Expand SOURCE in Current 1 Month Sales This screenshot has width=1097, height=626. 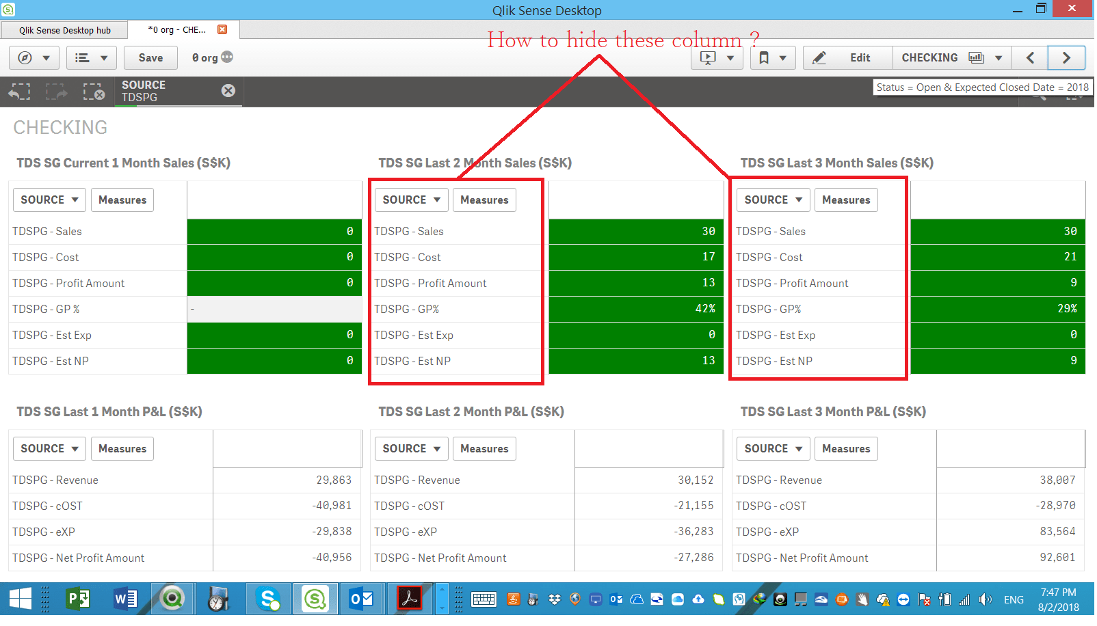(x=50, y=200)
